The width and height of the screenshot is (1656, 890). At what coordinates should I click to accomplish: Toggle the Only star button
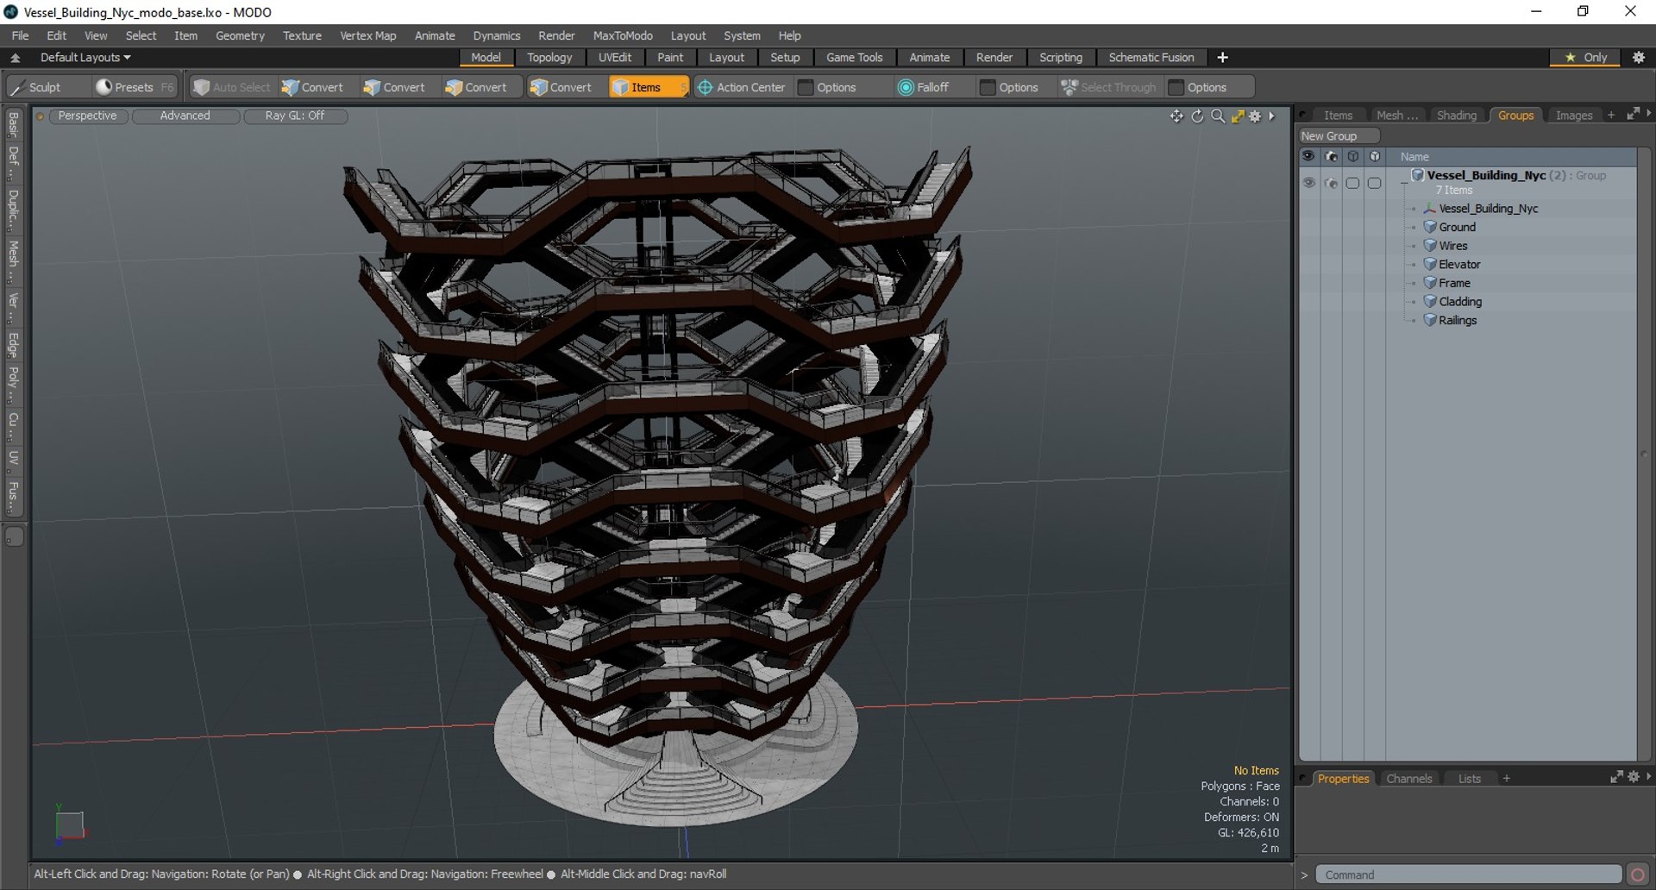click(1586, 58)
